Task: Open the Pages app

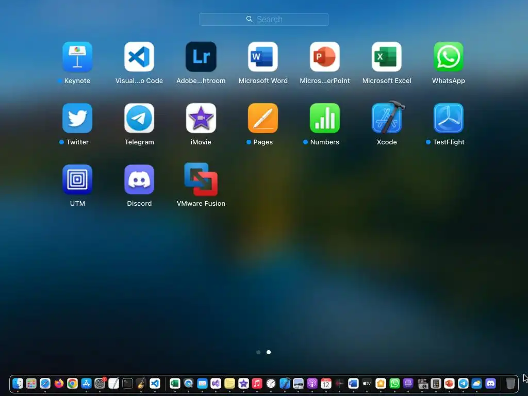Action: pyautogui.click(x=263, y=118)
